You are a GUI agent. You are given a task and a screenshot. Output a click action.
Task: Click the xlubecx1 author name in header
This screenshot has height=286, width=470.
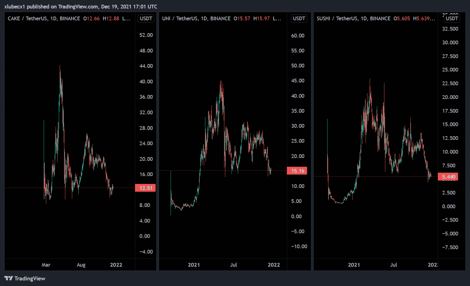14,7
